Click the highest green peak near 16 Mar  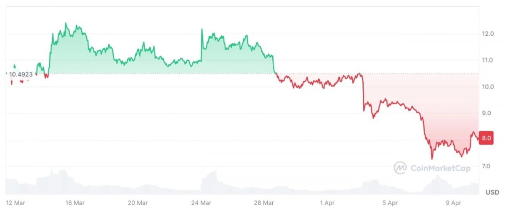(x=66, y=24)
